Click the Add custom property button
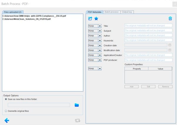Image resolution: width=177 pixels, height=125 pixels. tap(132, 87)
